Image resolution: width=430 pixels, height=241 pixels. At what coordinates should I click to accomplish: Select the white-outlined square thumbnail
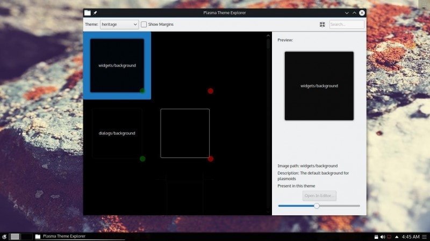185,133
